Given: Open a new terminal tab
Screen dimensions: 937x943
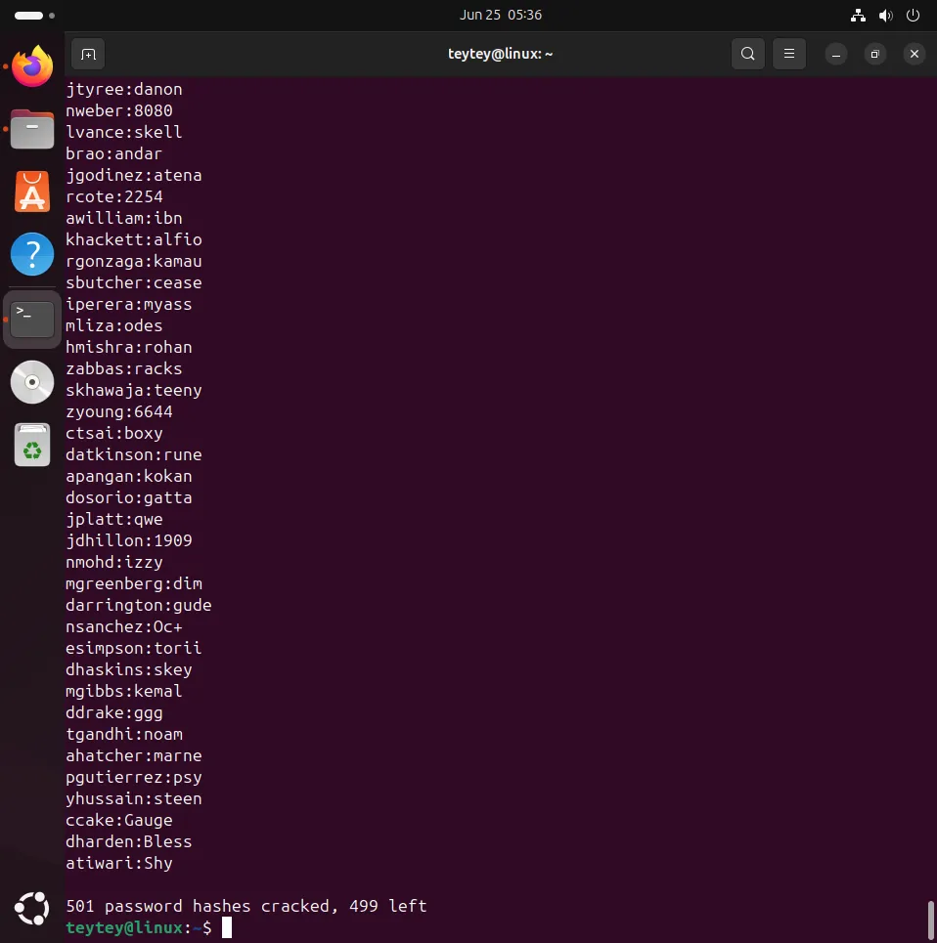Looking at the screenshot, I should click(x=88, y=54).
